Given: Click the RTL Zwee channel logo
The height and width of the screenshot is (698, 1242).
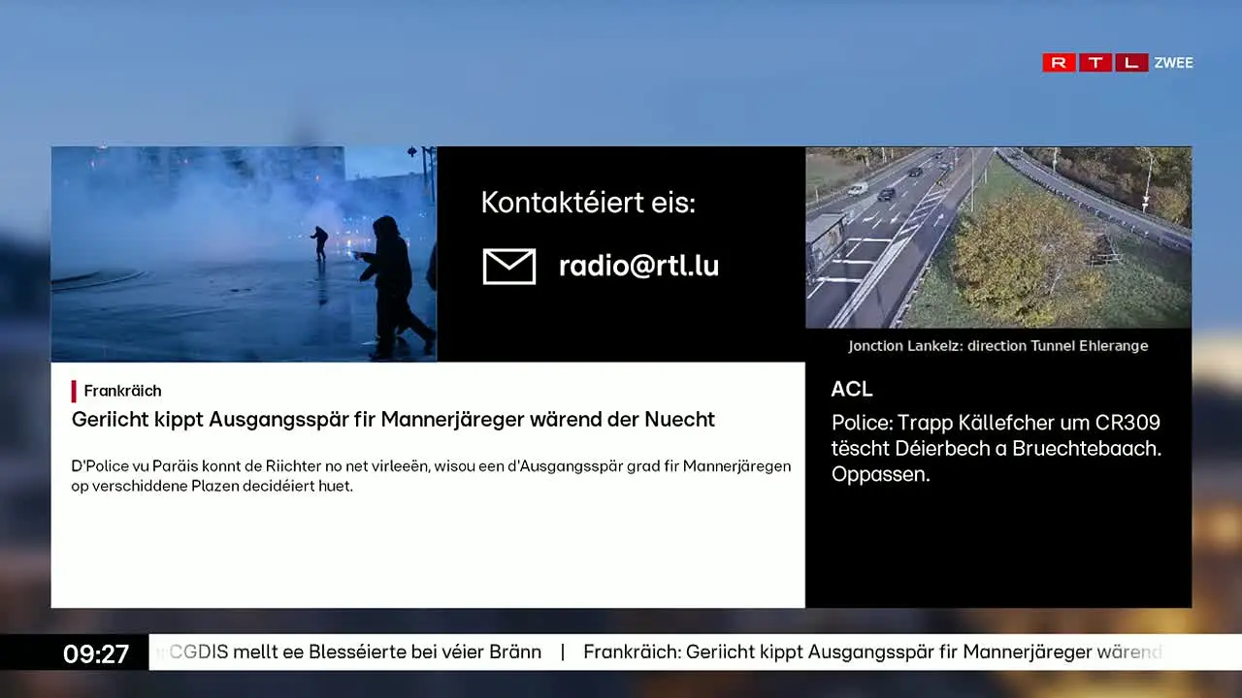Looking at the screenshot, I should coord(1118,63).
